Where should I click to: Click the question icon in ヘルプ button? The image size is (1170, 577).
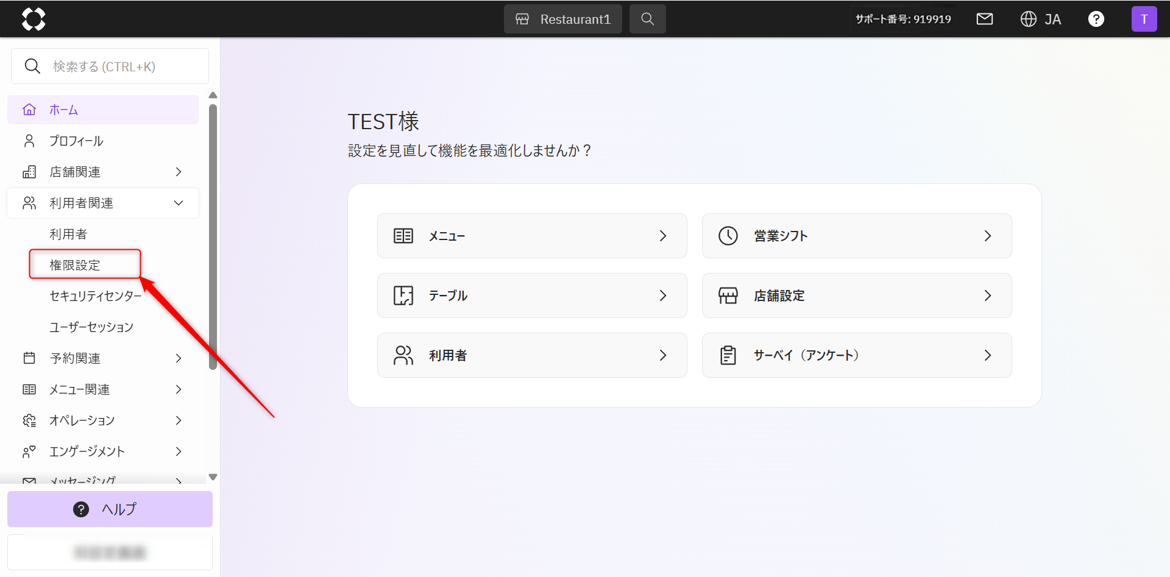[81, 509]
